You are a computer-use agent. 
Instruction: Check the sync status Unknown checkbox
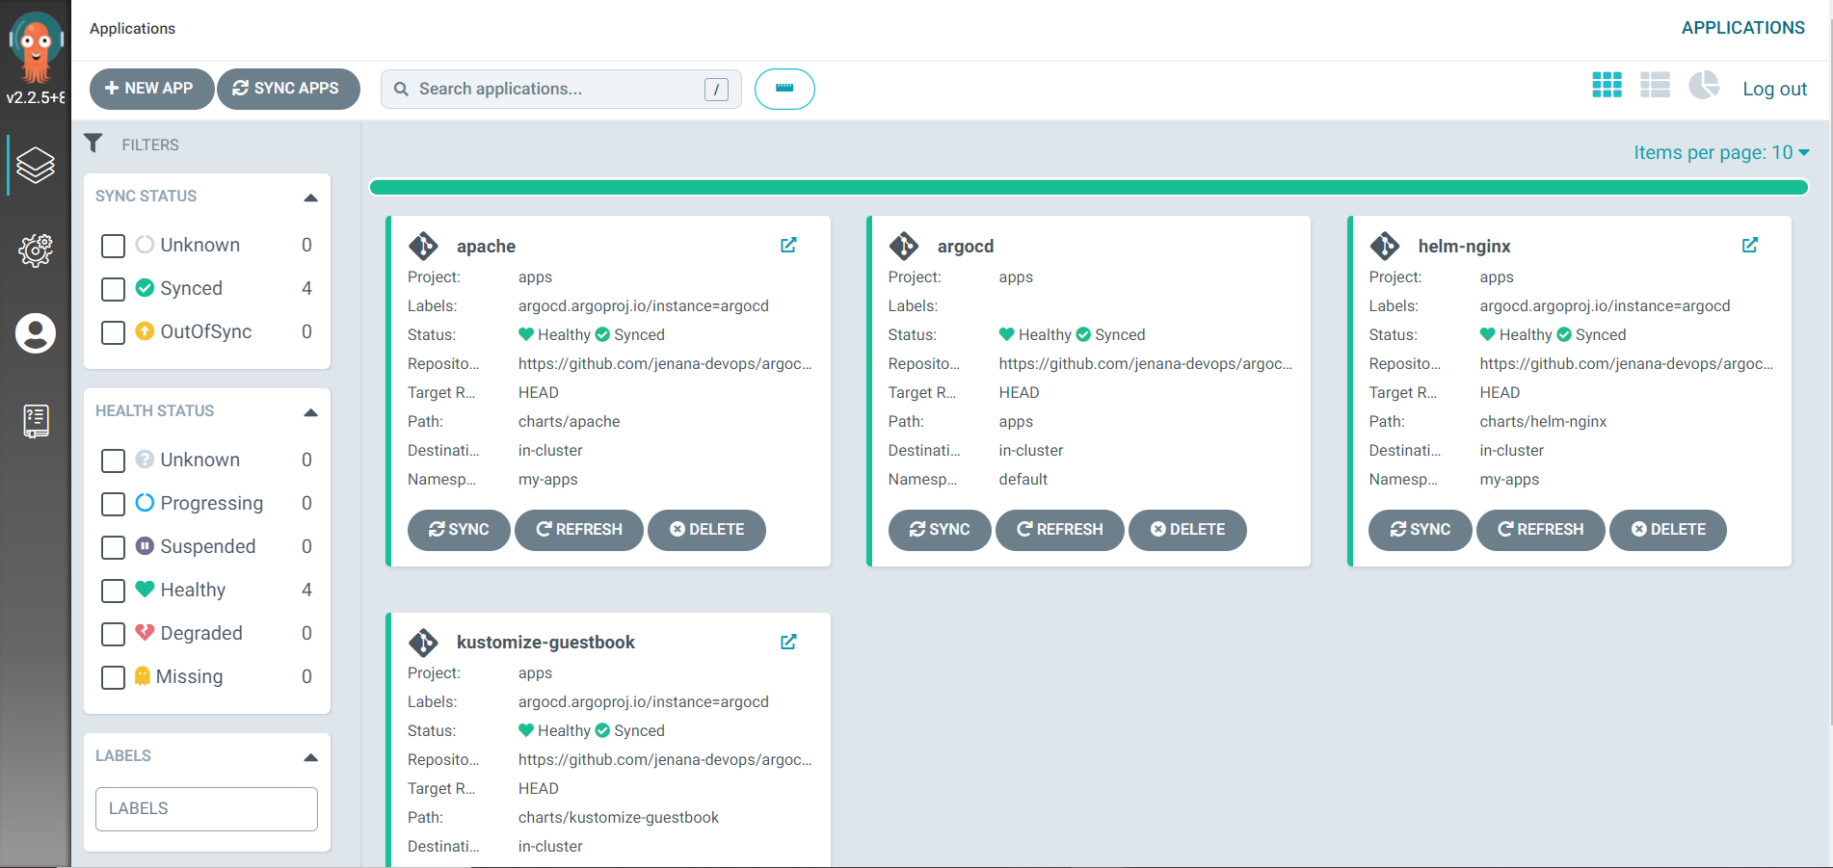point(113,246)
